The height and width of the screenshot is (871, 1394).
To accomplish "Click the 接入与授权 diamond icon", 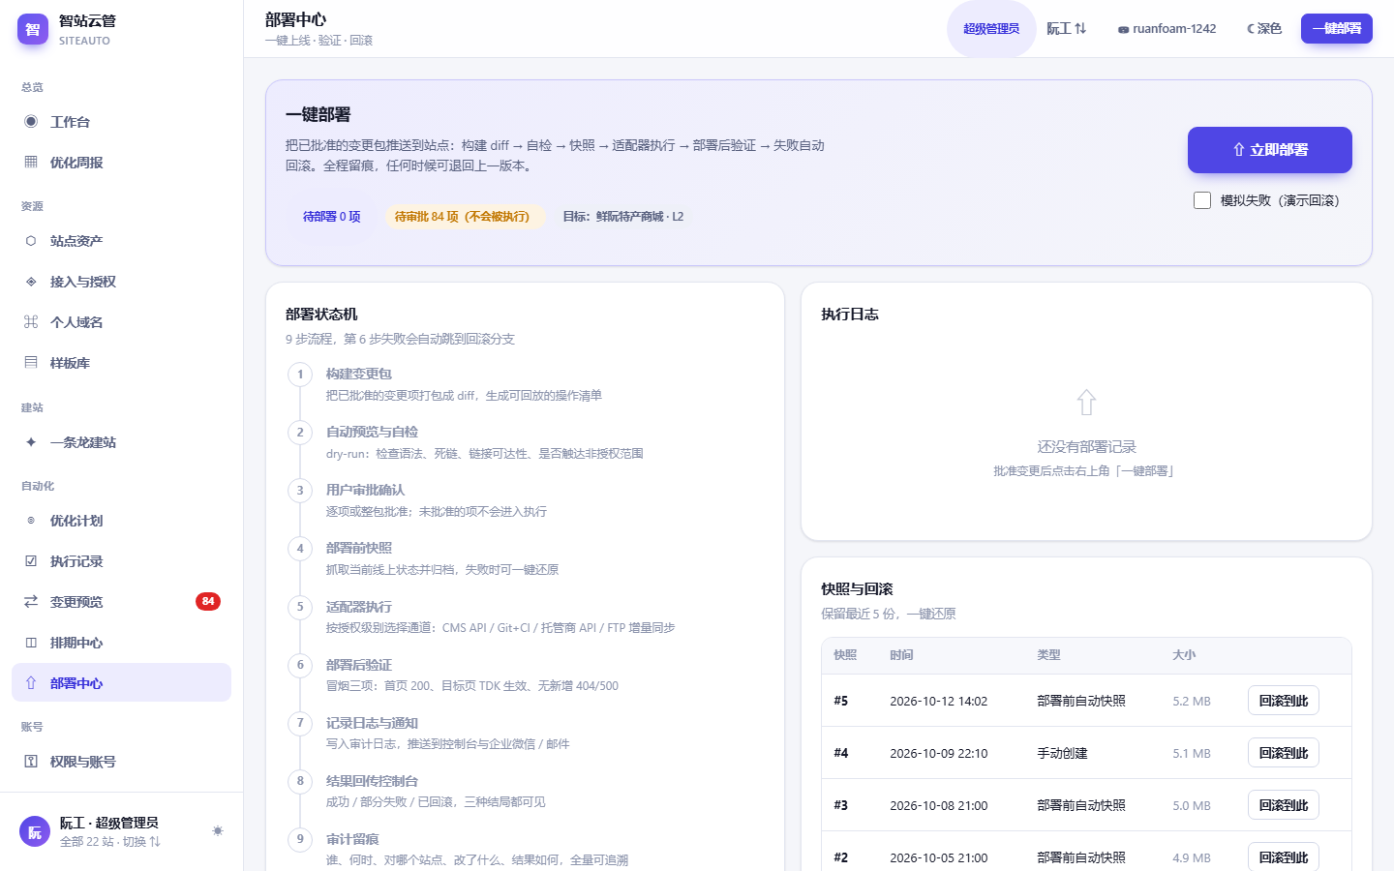I will pos(31,282).
